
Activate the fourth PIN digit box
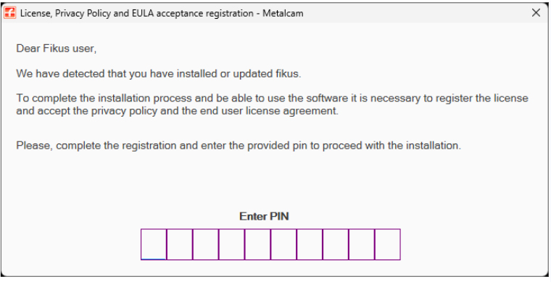point(231,244)
